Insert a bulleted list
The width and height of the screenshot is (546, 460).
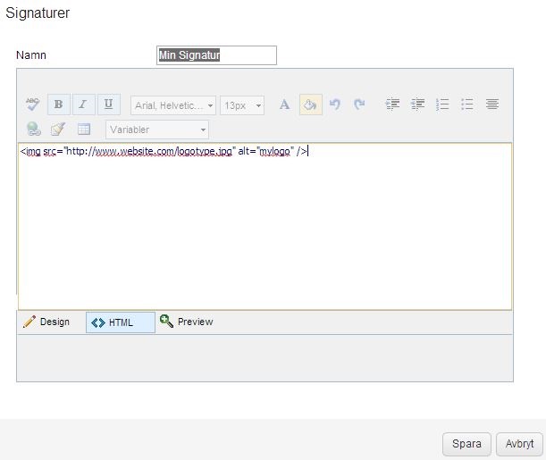tap(466, 105)
